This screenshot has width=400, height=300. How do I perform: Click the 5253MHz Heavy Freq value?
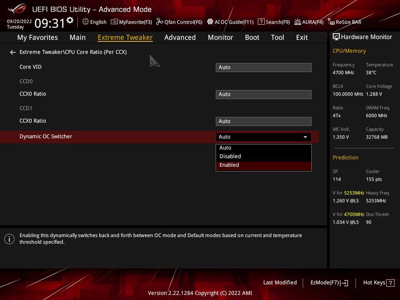coord(376,201)
